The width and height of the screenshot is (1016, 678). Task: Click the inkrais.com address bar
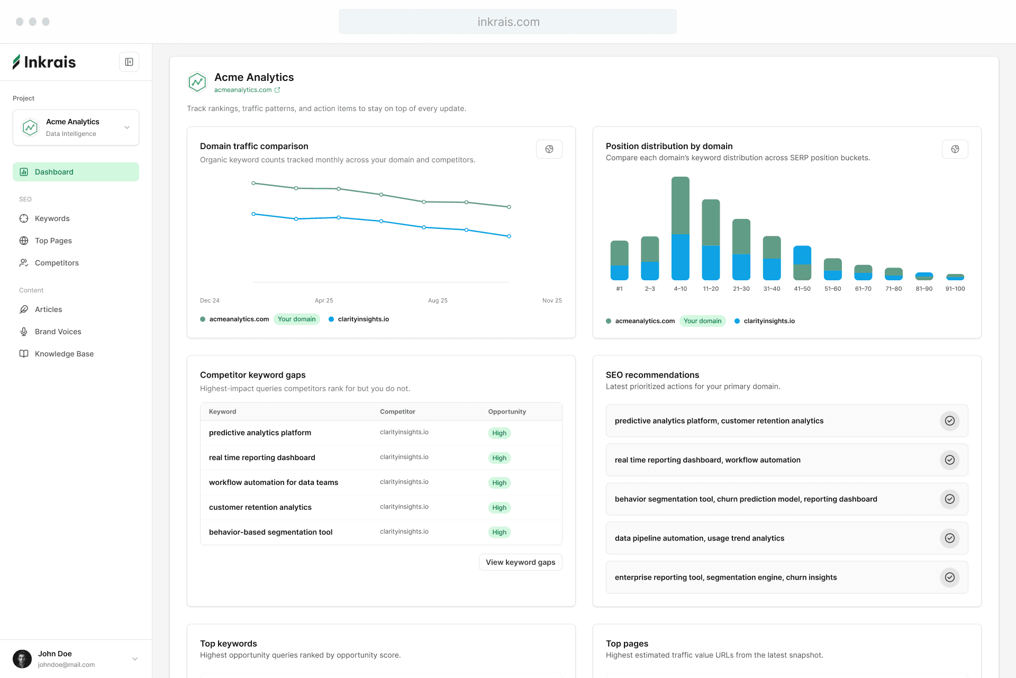pyautogui.click(x=507, y=22)
